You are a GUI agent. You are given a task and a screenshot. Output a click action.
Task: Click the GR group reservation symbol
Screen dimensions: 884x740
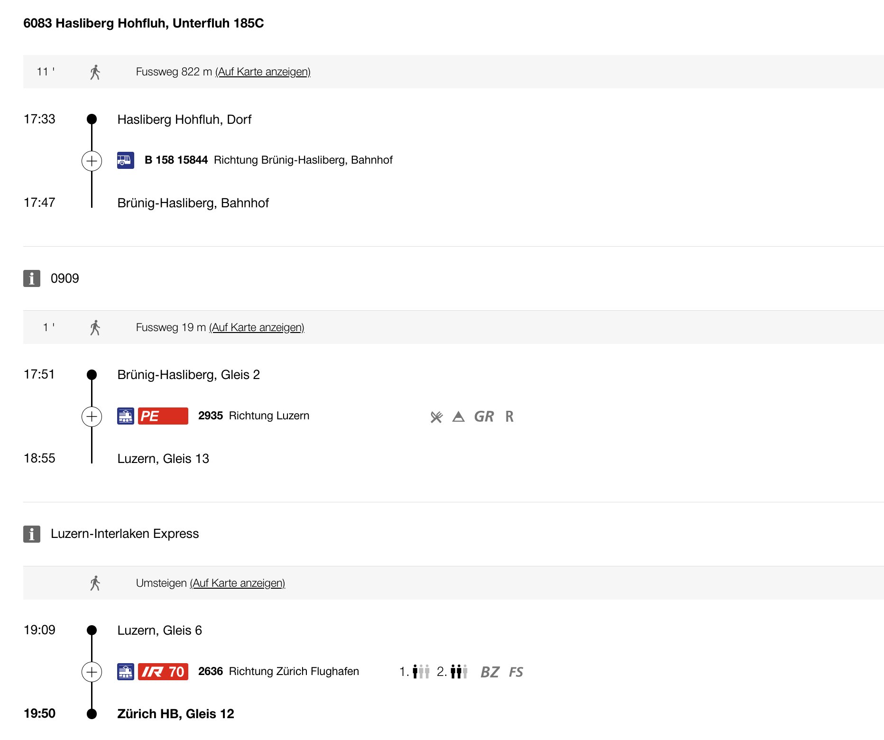coord(484,416)
